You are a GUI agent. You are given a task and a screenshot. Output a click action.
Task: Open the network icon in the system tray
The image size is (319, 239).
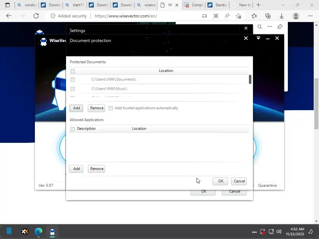tap(271, 232)
